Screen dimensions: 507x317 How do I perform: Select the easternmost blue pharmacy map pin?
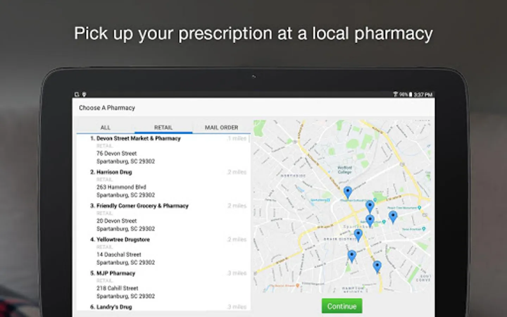393,217
